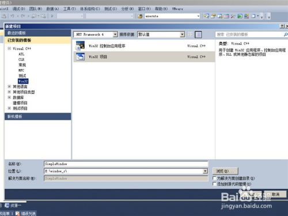Click the Browse button

pyautogui.click(x=225, y=171)
